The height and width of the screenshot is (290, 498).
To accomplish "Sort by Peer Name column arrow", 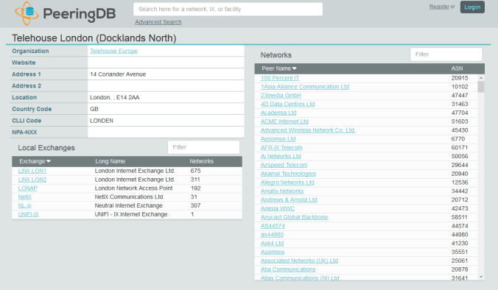I will 295,68.
